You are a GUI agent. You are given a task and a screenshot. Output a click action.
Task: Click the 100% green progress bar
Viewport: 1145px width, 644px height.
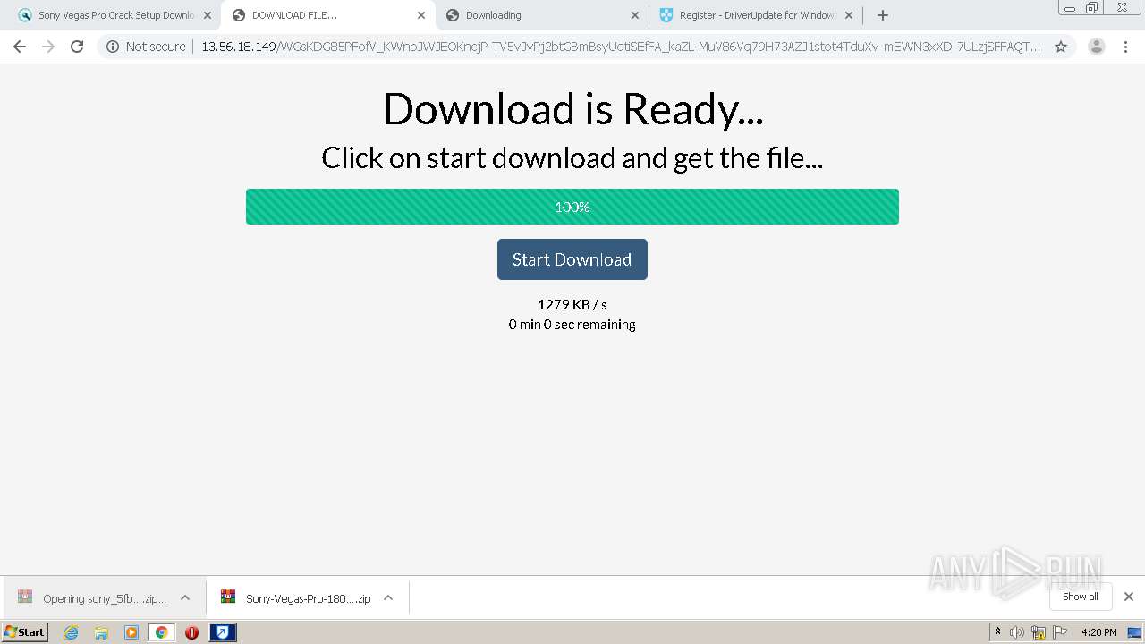coord(572,207)
